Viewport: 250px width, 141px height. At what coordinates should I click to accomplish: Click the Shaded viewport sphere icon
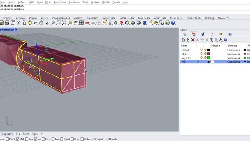click(x=133, y=23)
